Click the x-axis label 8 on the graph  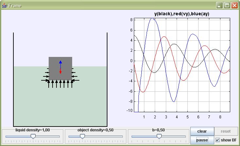220,117
